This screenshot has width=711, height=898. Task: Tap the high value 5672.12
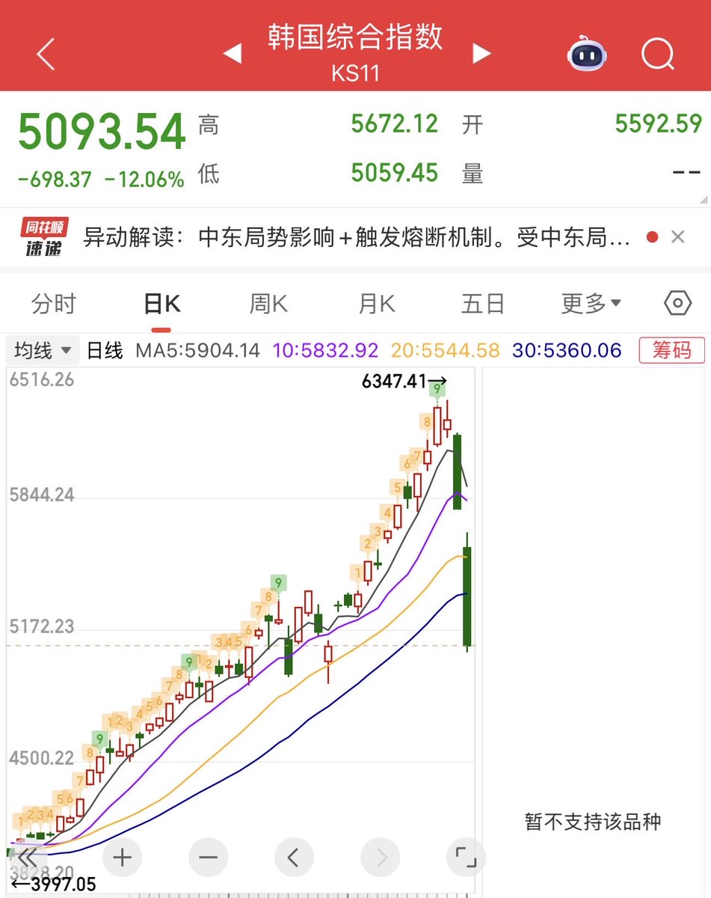395,123
